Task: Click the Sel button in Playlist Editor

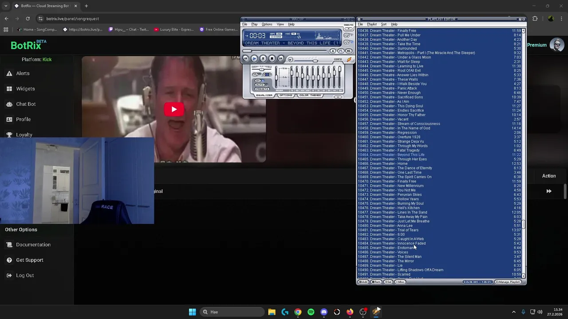Action: click(x=388, y=282)
